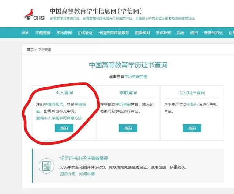Open 出国教育背景服务 nav item
The width and height of the screenshot is (234, 194).
114,33
